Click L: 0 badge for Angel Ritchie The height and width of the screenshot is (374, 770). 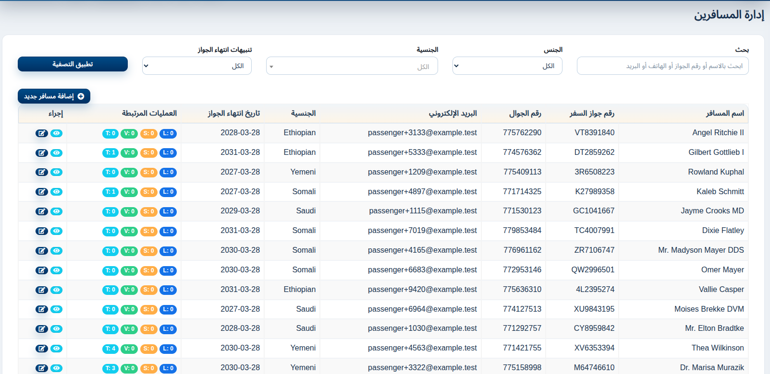pyautogui.click(x=168, y=133)
